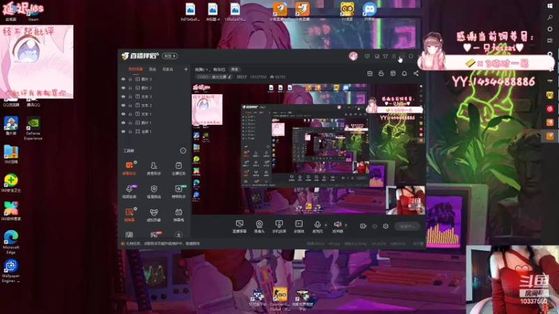Toggle visibility of layer 图片 2
Screen dimensions: 559x314
click(x=124, y=88)
